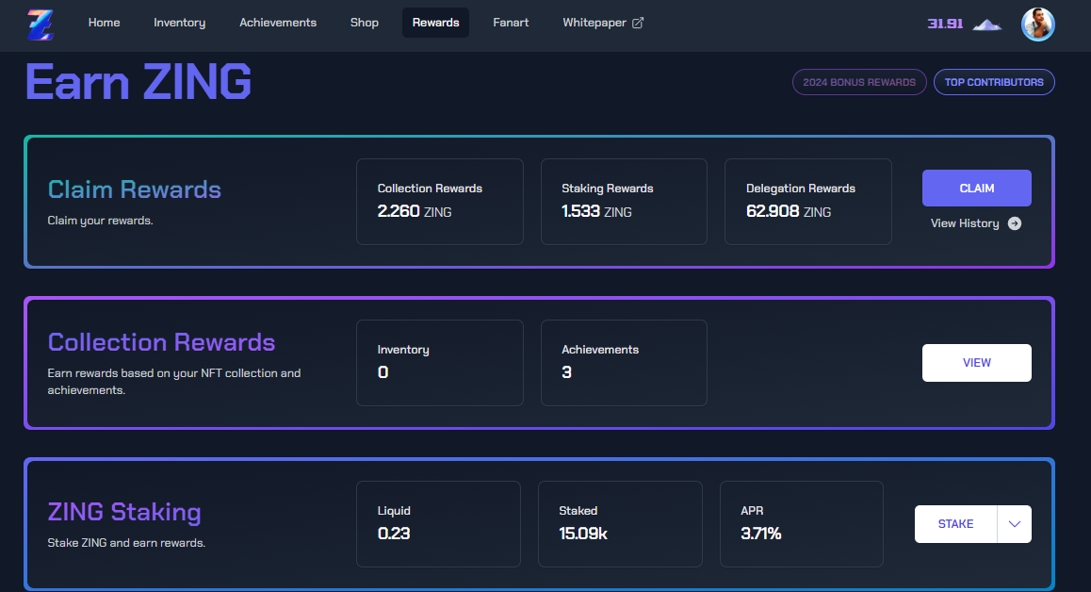Click the 'Claim your rewards.' description
The height and width of the screenshot is (592, 1091).
(100, 221)
